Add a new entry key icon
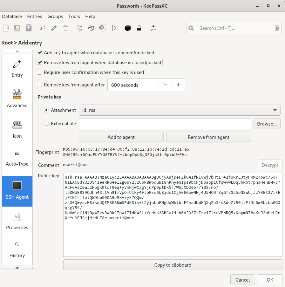The height and width of the screenshot is (287, 285). 43,28
